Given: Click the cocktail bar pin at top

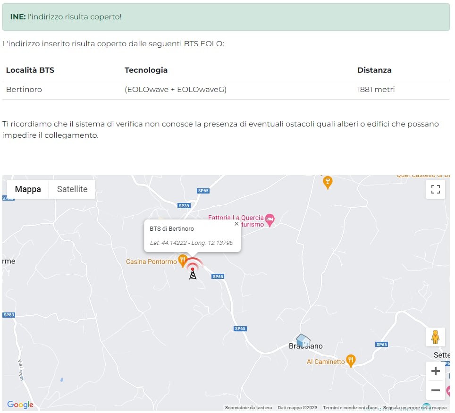Looking at the screenshot, I should pos(328,181).
